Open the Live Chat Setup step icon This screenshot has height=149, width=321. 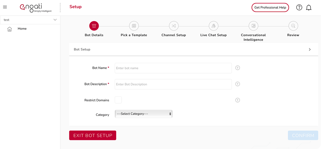tap(213, 26)
